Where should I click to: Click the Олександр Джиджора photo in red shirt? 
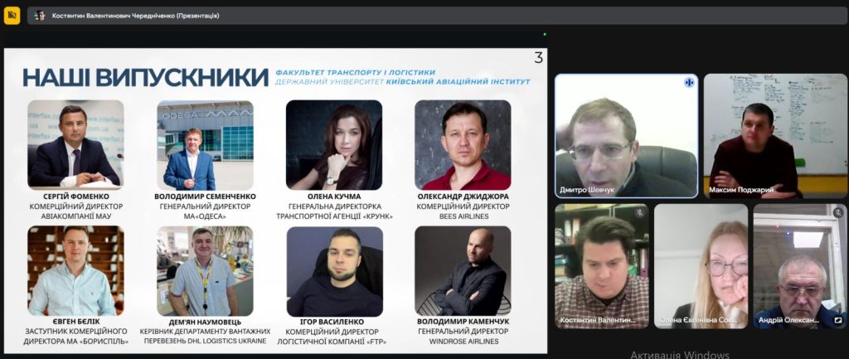tap(463, 144)
